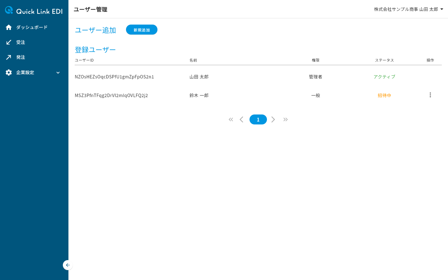
Task: Expand the 企業設定 chevron
Action: [x=58, y=72]
